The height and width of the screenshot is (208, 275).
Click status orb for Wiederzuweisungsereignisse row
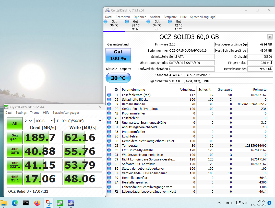click(109, 155)
